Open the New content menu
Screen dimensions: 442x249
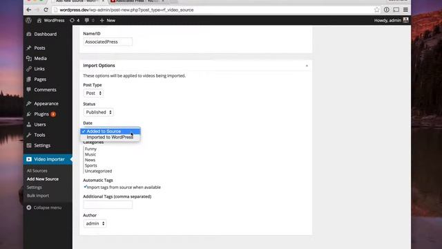coord(108,20)
